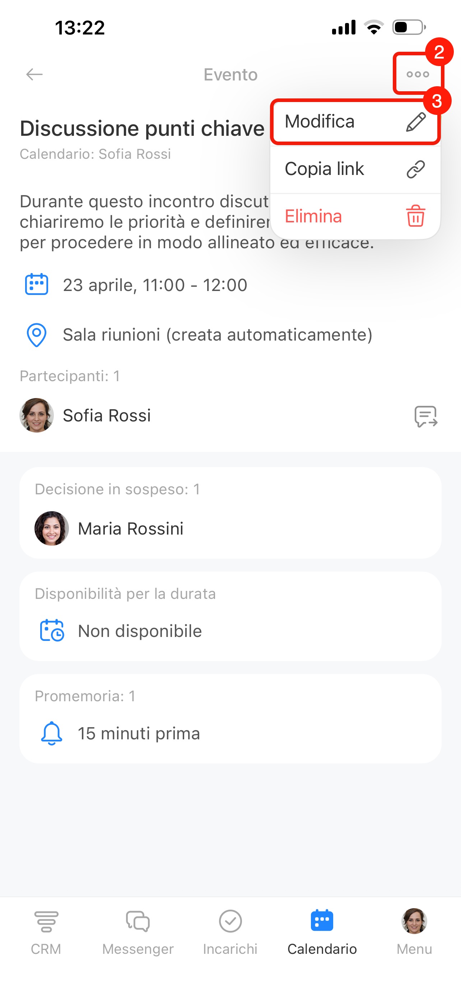Click the red trash icon
This screenshot has height=998, width=461.
[415, 216]
